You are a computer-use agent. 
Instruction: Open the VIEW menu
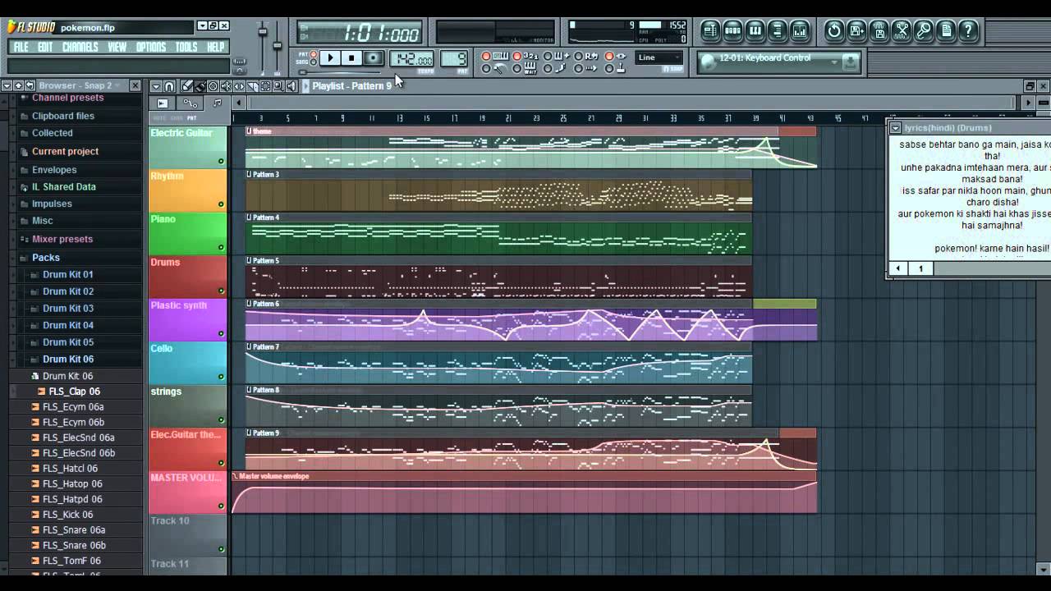[117, 48]
